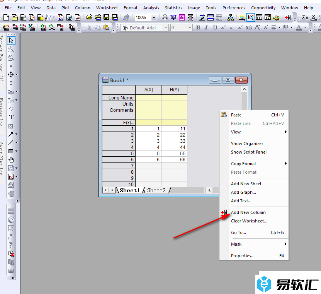Open the zoom percentage dropdown
The width and height of the screenshot is (321, 294).
pos(153,18)
